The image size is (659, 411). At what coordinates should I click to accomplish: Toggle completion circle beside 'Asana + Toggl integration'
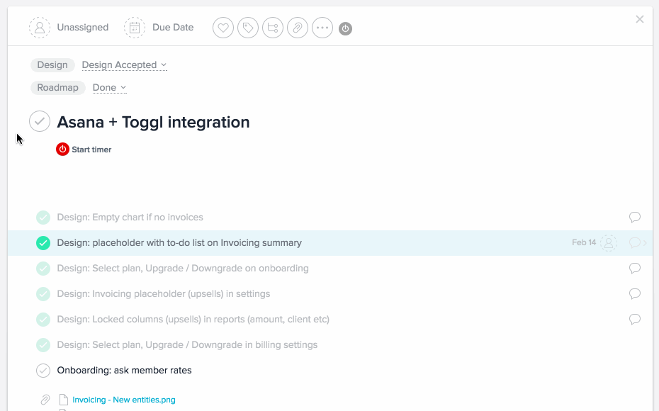pyautogui.click(x=40, y=121)
